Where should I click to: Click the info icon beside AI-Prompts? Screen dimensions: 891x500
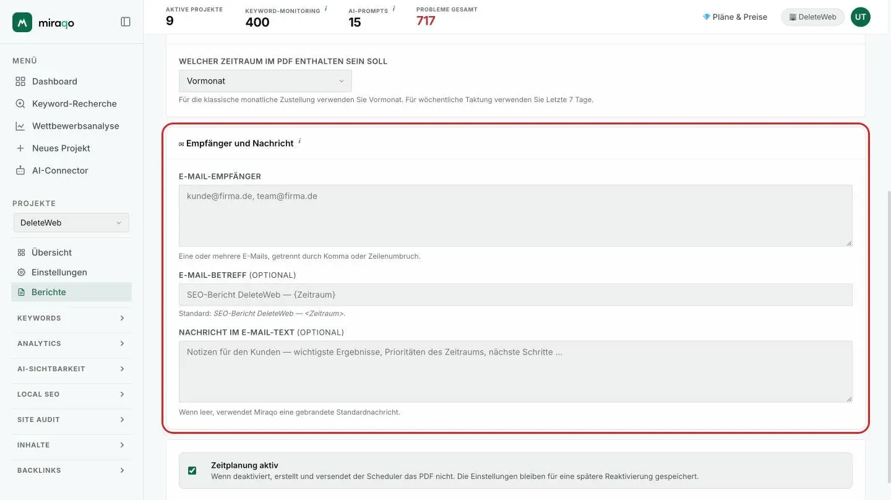tap(394, 9)
